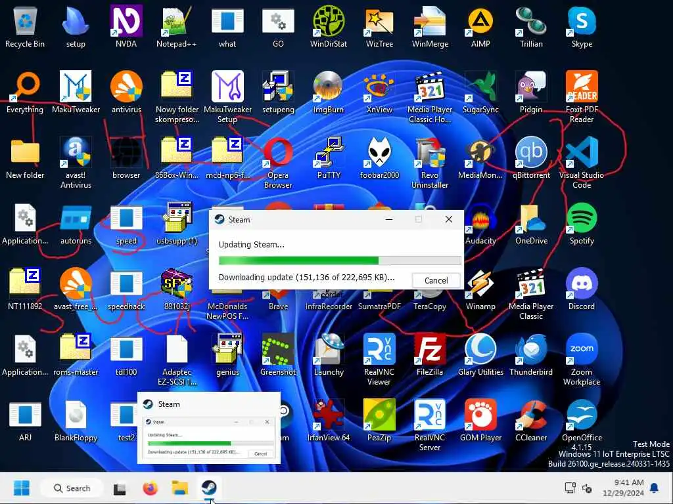
Task: Select the OneDrive folder icon
Action: point(531,224)
